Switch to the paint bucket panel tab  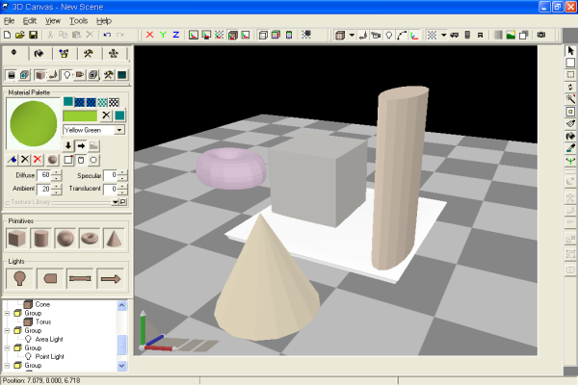point(39,54)
